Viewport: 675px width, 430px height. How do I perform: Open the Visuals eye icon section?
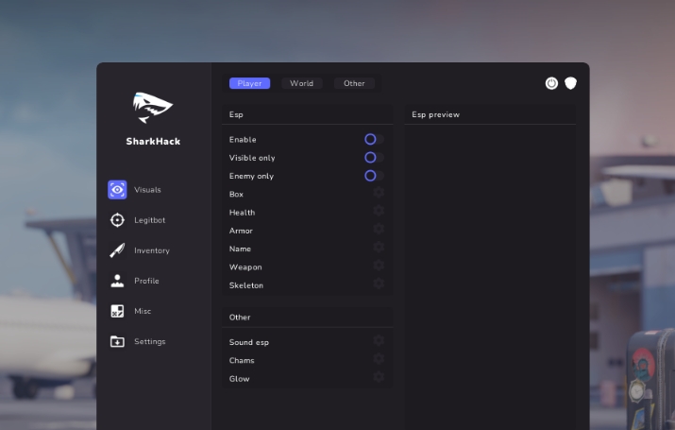point(117,190)
